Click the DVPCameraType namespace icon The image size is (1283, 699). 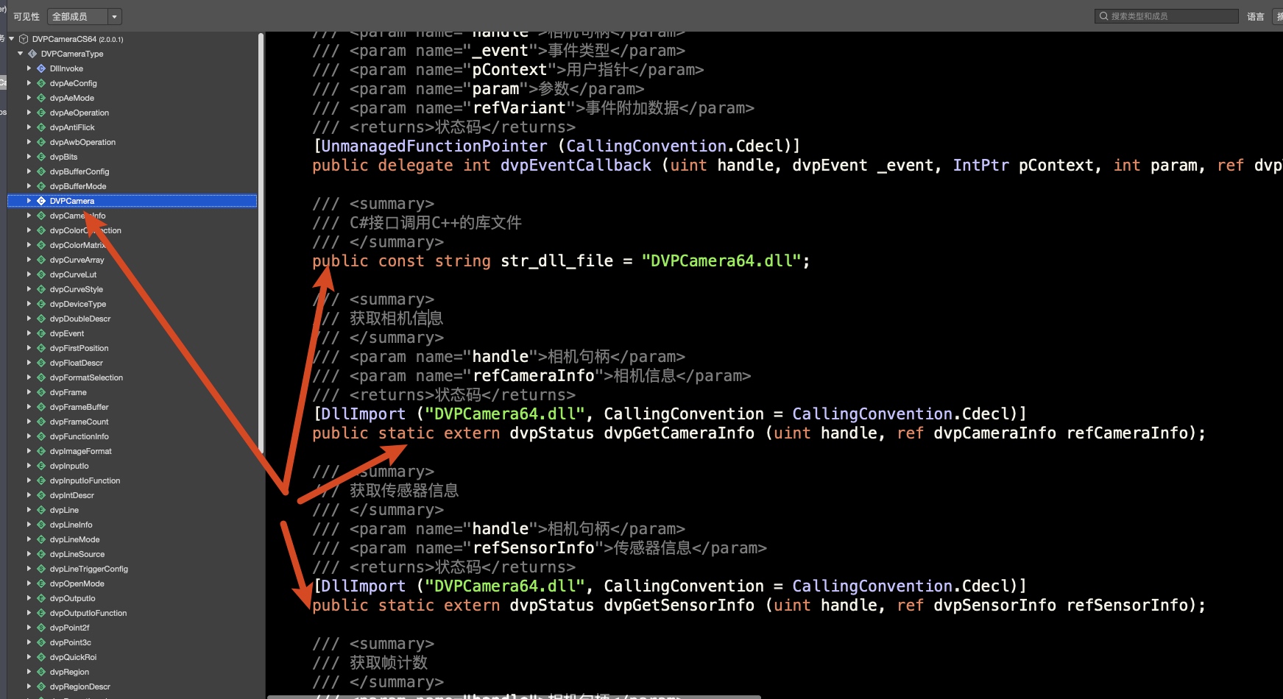tap(32, 54)
